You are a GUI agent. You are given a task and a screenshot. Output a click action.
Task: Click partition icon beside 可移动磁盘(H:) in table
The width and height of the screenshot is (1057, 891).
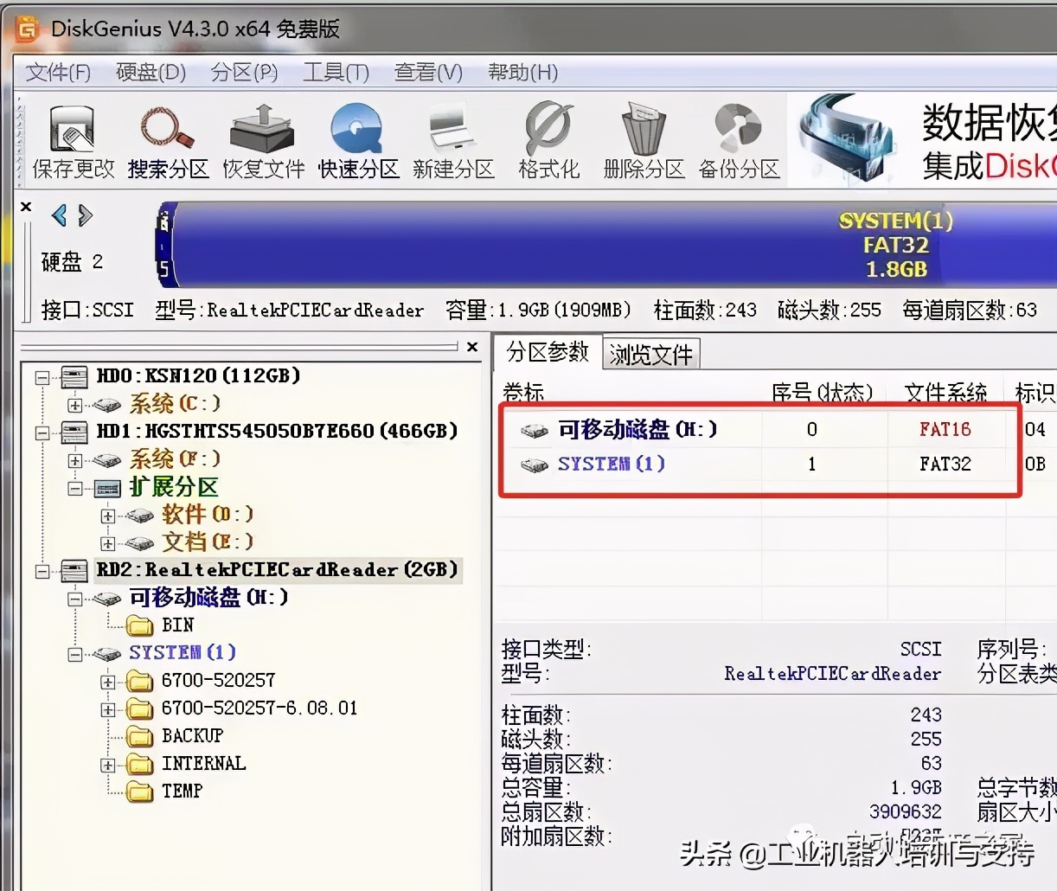pyautogui.click(x=535, y=430)
